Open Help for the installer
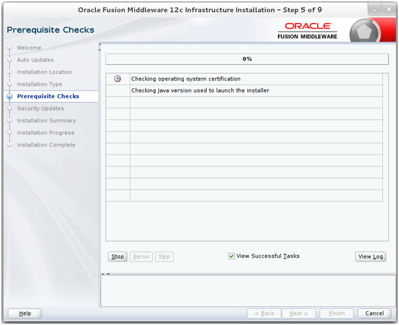 25,314
